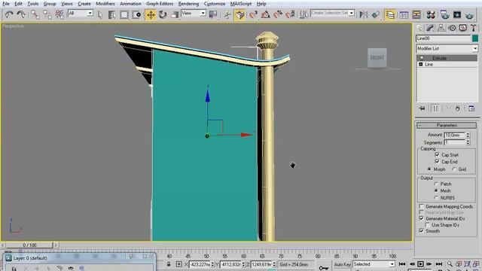Toggle the Use Shape IDs checkbox
The width and height of the screenshot is (482, 271).
pos(427,225)
